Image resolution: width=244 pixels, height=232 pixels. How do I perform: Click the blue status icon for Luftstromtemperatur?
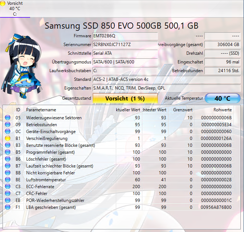pyautogui.click(x=8, y=179)
